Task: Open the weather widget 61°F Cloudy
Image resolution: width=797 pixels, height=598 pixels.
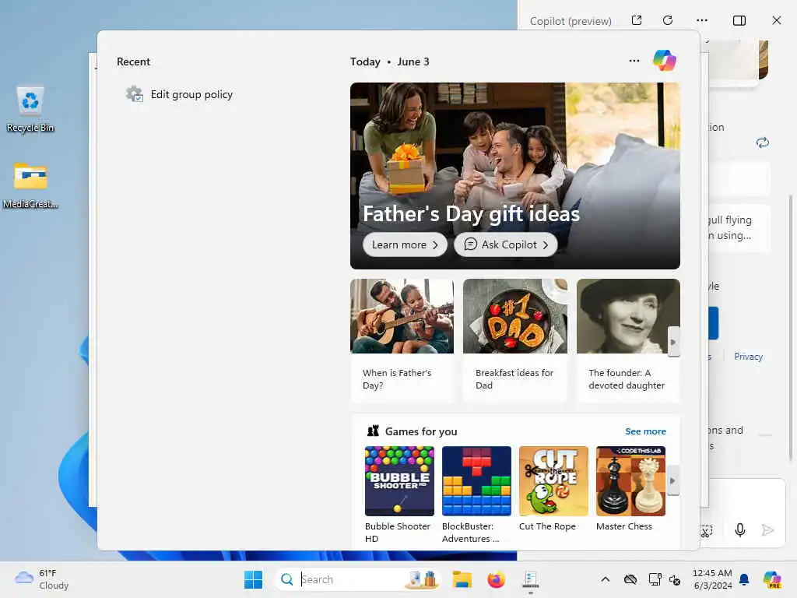Action: click(x=42, y=579)
